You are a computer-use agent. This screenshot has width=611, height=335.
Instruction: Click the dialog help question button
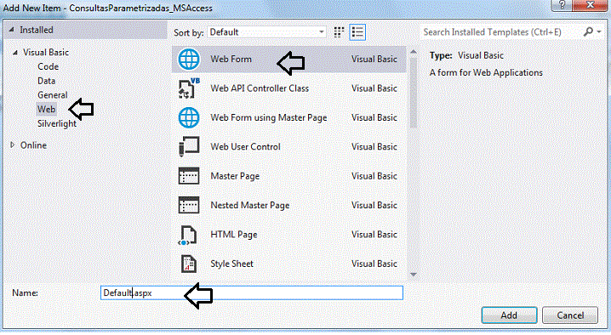(562, 5)
